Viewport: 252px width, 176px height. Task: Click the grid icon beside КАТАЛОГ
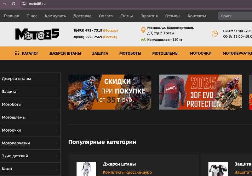(x=17, y=53)
